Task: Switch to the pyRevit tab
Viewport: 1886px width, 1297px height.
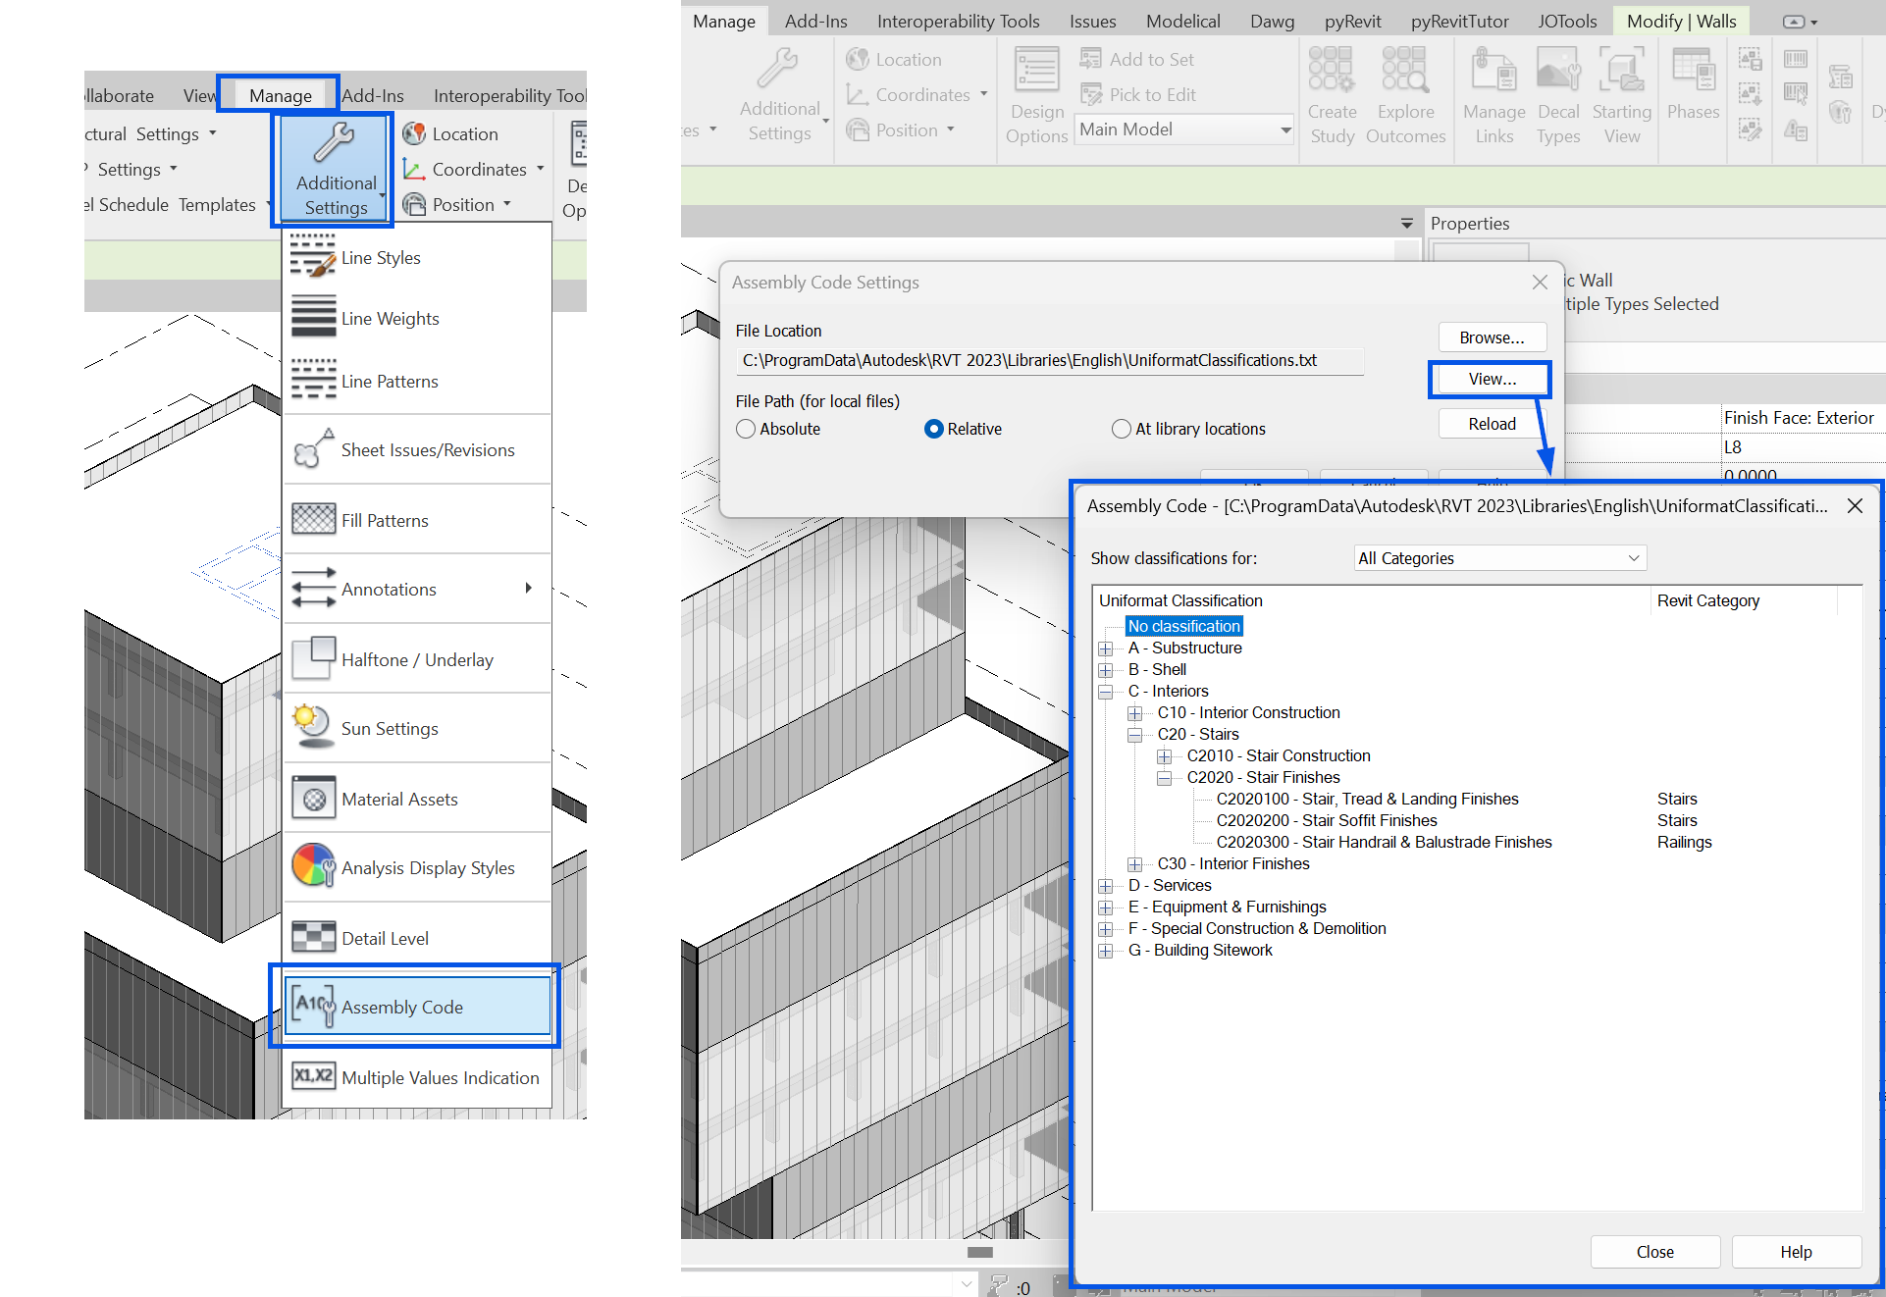Action: click(1353, 21)
